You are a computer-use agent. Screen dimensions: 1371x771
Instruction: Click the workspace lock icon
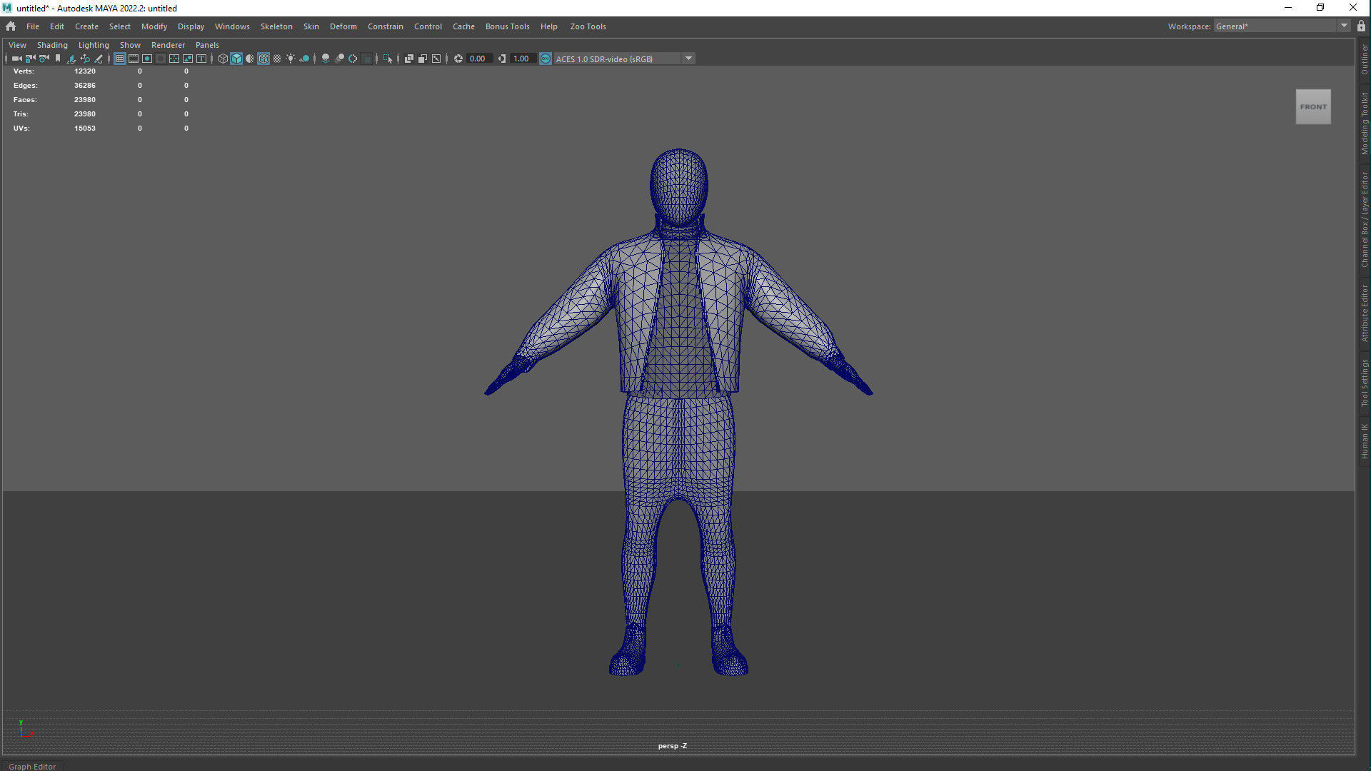coord(1361,26)
